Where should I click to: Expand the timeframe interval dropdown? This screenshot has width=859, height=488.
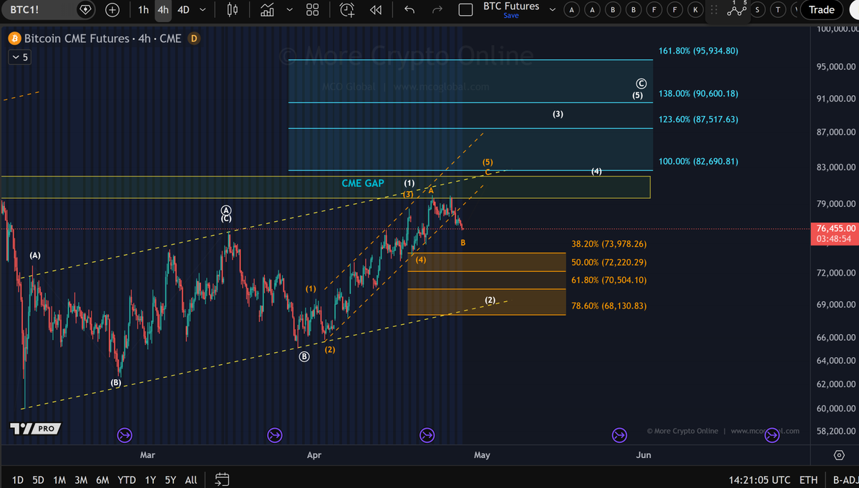click(x=203, y=10)
